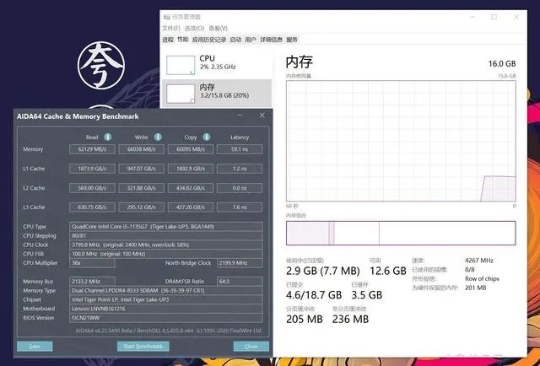The height and width of the screenshot is (366, 540).
Task: Click the Chipset field Intel Tiger Point-LP
Action: click(166, 299)
